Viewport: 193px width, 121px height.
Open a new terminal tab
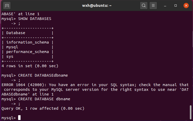pos(7,5)
